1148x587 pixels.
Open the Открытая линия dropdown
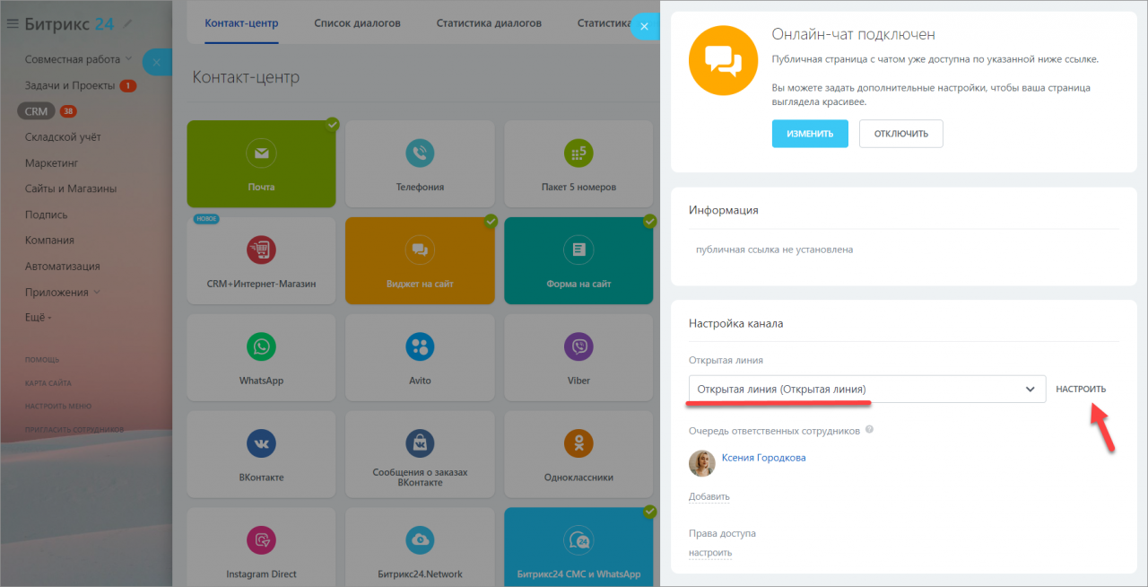click(x=867, y=389)
